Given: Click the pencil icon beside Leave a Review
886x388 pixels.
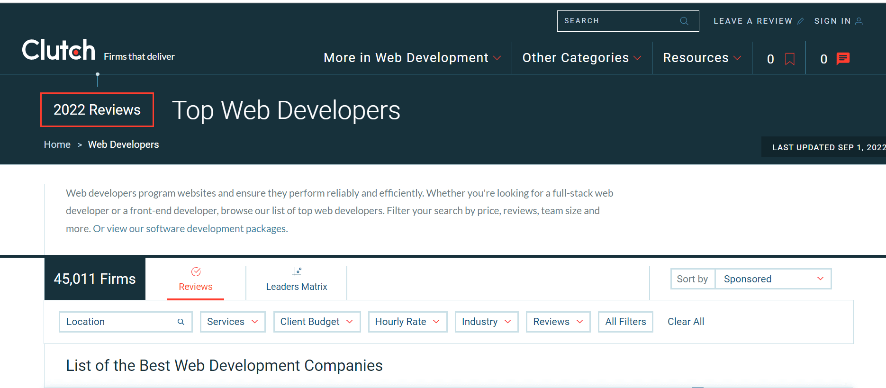Looking at the screenshot, I should 800,21.
